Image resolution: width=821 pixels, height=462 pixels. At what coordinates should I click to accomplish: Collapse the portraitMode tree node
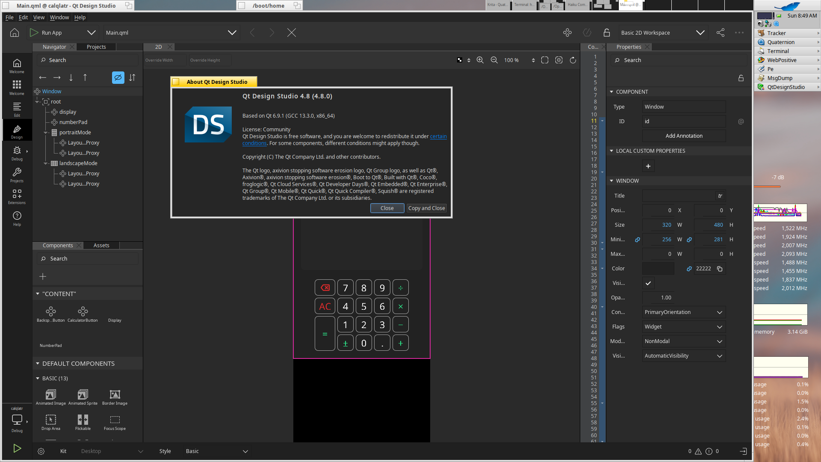tap(46, 133)
